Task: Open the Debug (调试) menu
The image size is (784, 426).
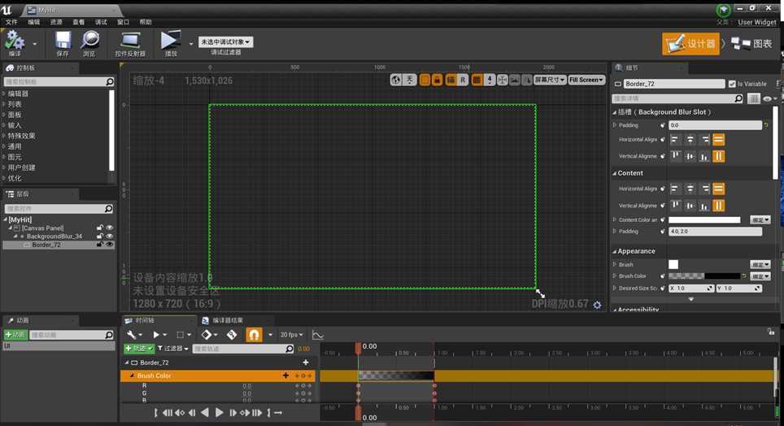Action: (x=101, y=22)
